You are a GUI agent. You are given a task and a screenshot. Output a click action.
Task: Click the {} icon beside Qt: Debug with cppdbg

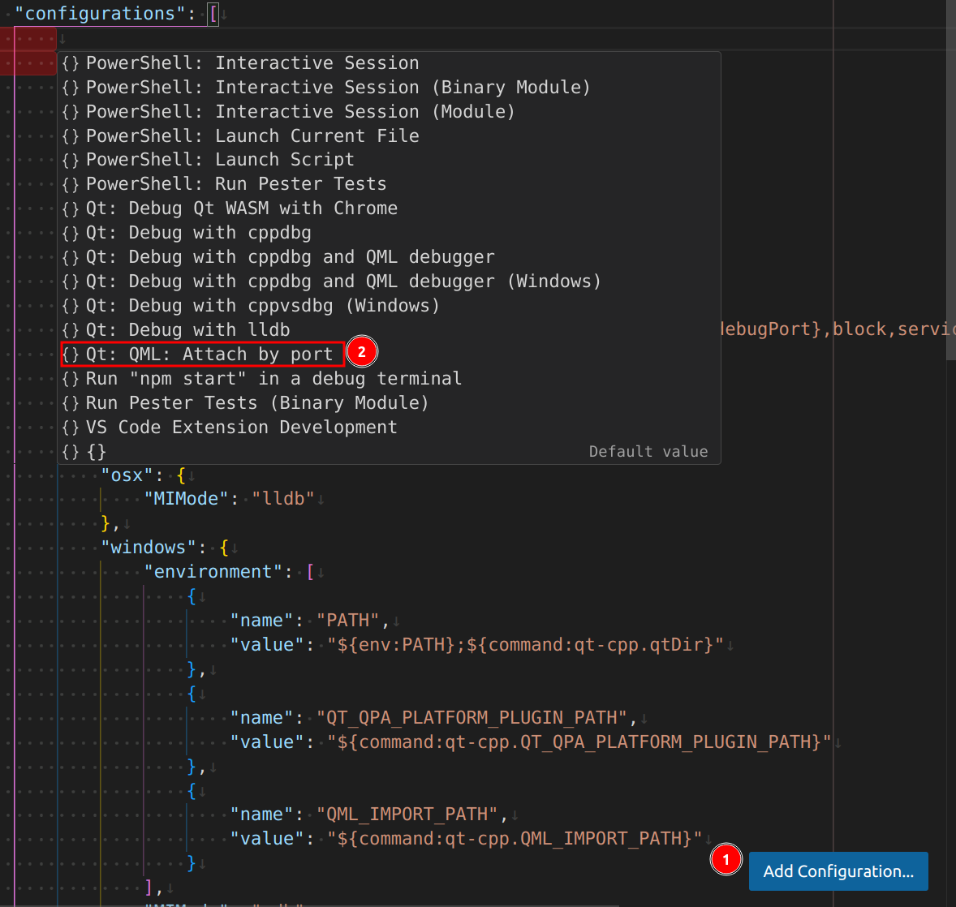coord(70,232)
